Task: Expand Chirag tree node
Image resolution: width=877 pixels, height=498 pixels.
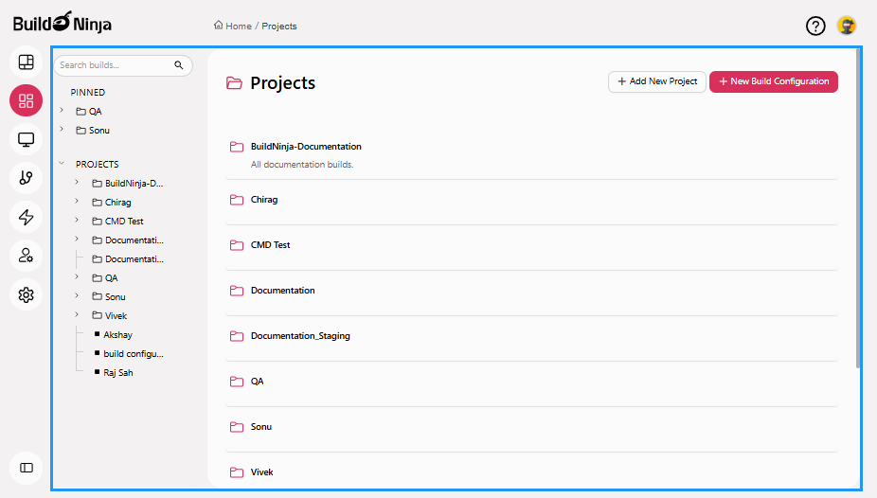Action: [77, 202]
